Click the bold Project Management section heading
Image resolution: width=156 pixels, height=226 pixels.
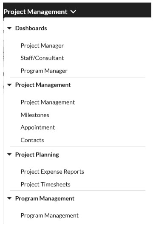(x=43, y=85)
